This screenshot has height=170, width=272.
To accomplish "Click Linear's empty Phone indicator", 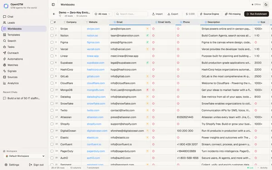I will pos(178,56).
